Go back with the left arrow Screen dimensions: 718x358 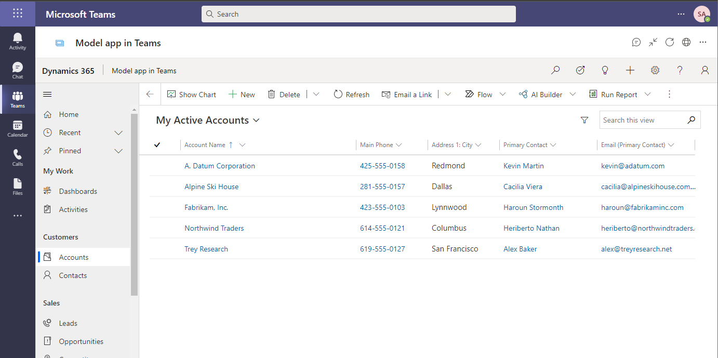tap(150, 94)
